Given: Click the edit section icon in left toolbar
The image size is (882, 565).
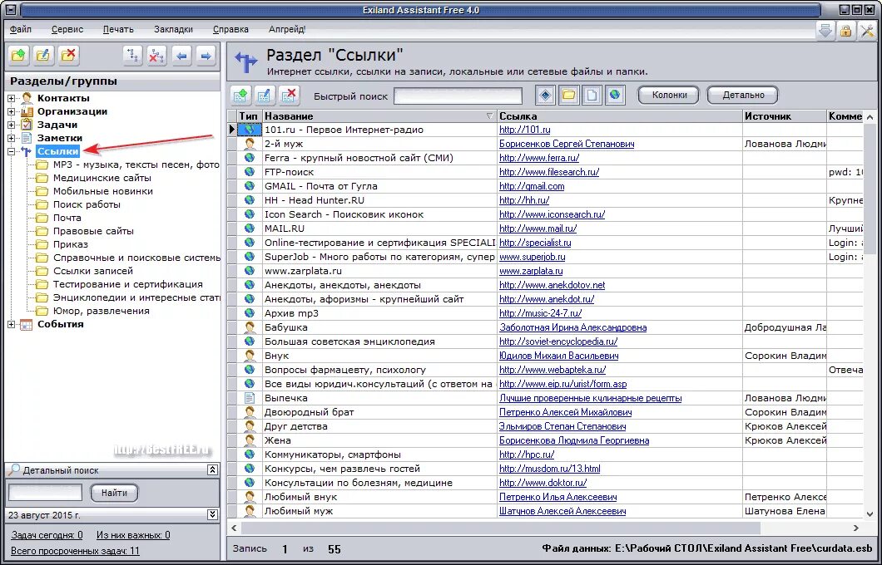Looking at the screenshot, I should [x=43, y=56].
